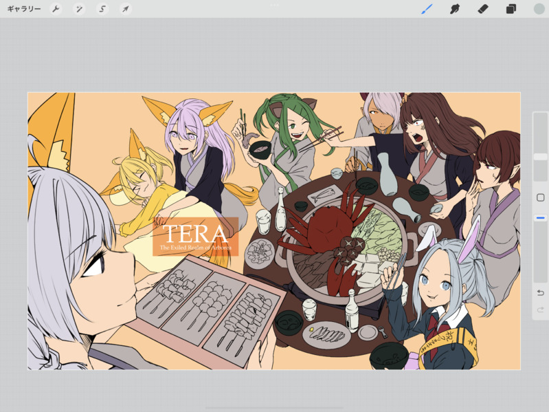This screenshot has height=412, width=549.
Task: Open the Actions wrench menu
Action: (x=56, y=9)
